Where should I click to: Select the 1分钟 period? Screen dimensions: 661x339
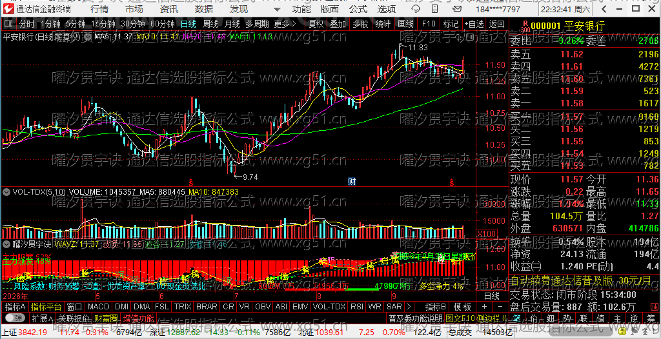pyautogui.click(x=50, y=24)
